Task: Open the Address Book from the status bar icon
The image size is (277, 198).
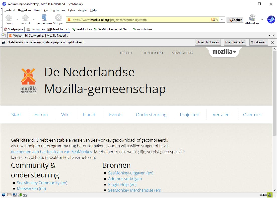Action: 20,195
